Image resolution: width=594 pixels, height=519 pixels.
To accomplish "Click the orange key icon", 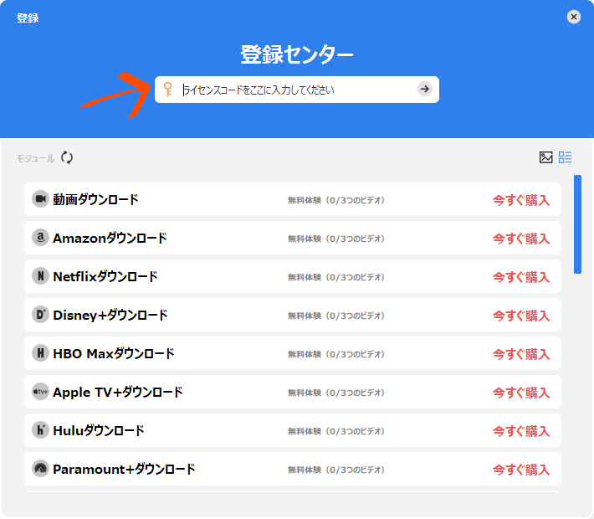I will [x=168, y=90].
